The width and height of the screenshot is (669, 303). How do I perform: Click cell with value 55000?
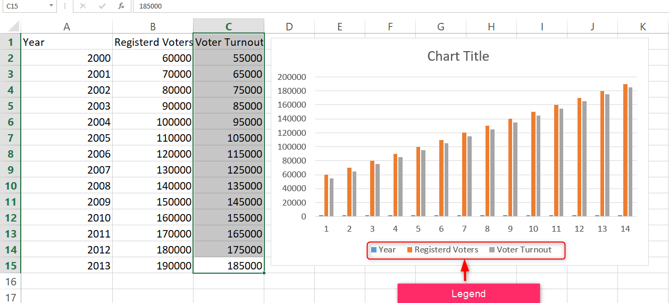pos(229,58)
